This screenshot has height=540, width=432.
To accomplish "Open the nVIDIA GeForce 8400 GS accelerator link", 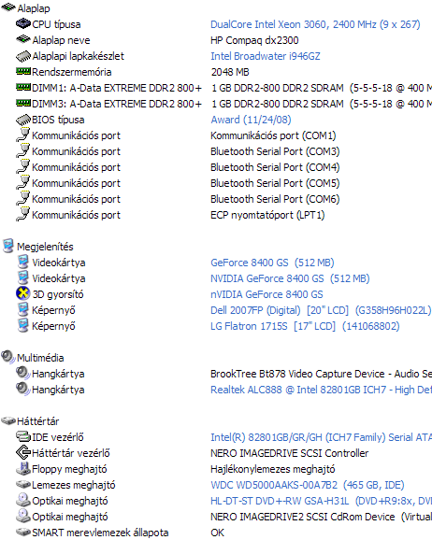I will point(266,294).
